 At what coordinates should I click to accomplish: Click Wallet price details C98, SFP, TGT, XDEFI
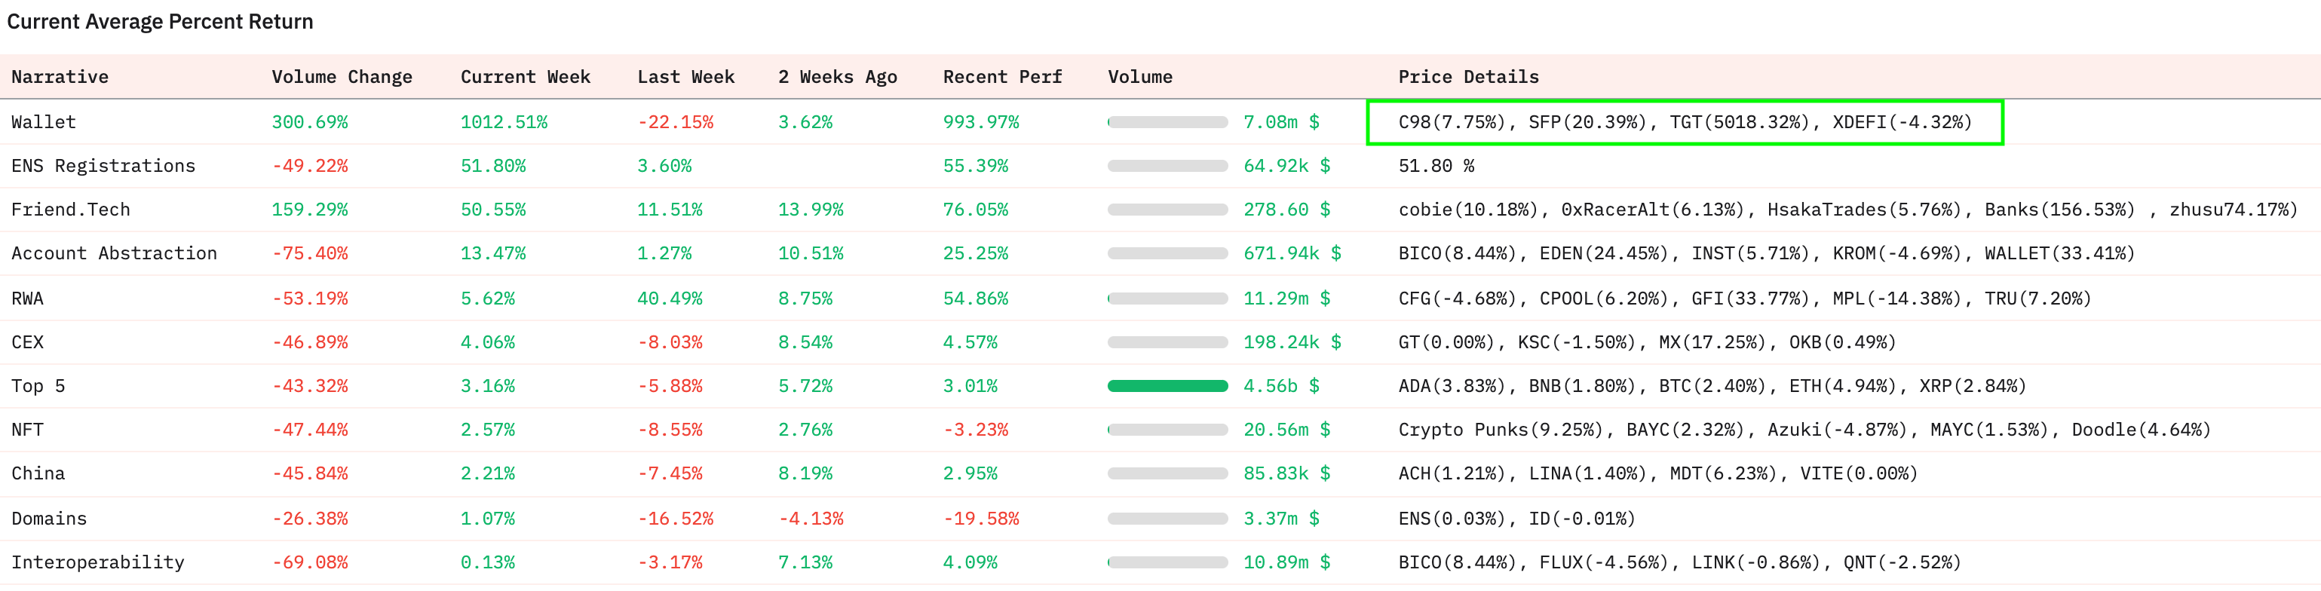pos(1685,123)
